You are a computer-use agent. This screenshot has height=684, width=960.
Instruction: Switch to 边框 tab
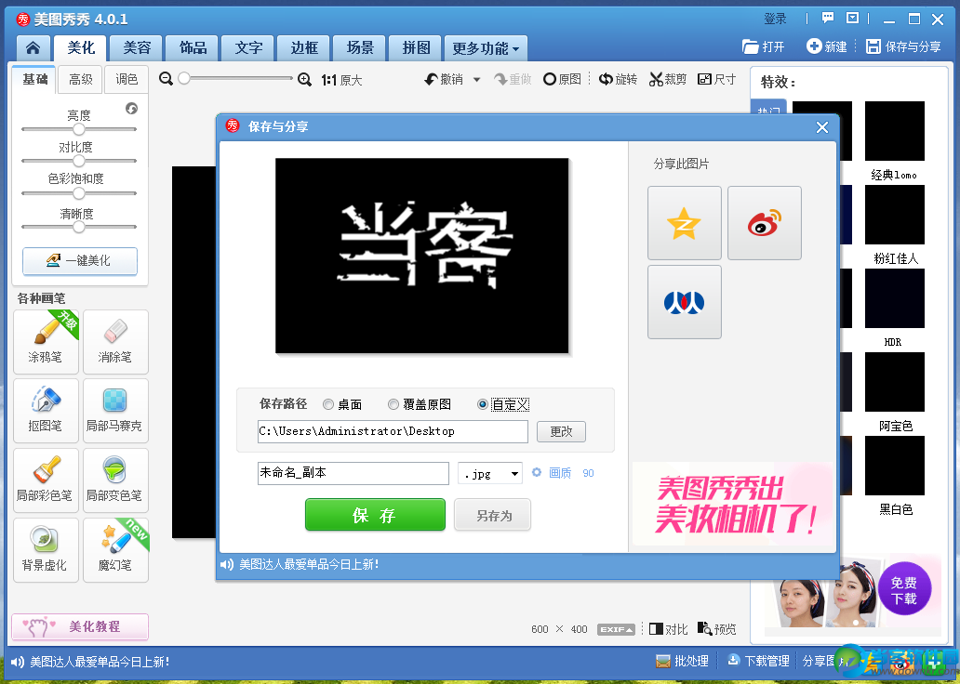[304, 48]
